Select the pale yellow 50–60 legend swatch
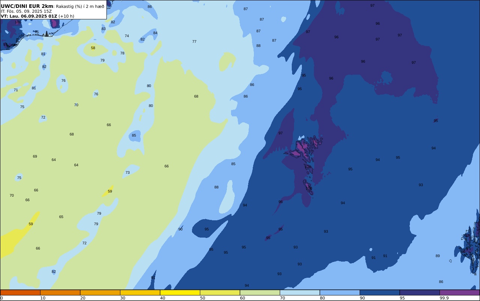This screenshot has height=301, width=480. pos(220,293)
